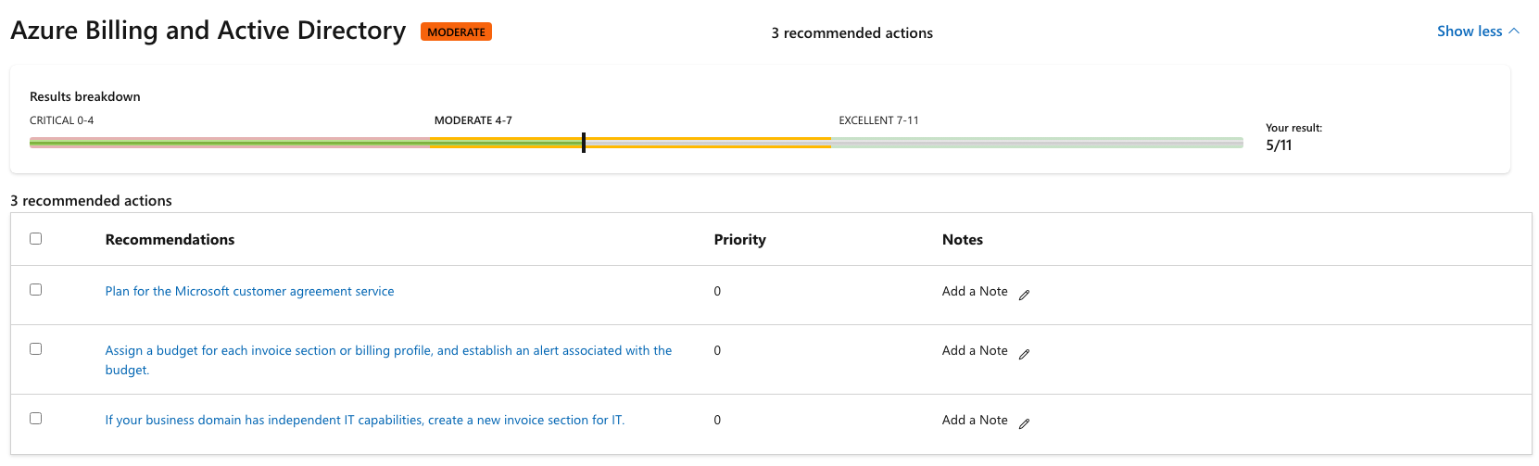Click pencil icon for IT invoice section note
1539x466 pixels.
coord(1024,423)
